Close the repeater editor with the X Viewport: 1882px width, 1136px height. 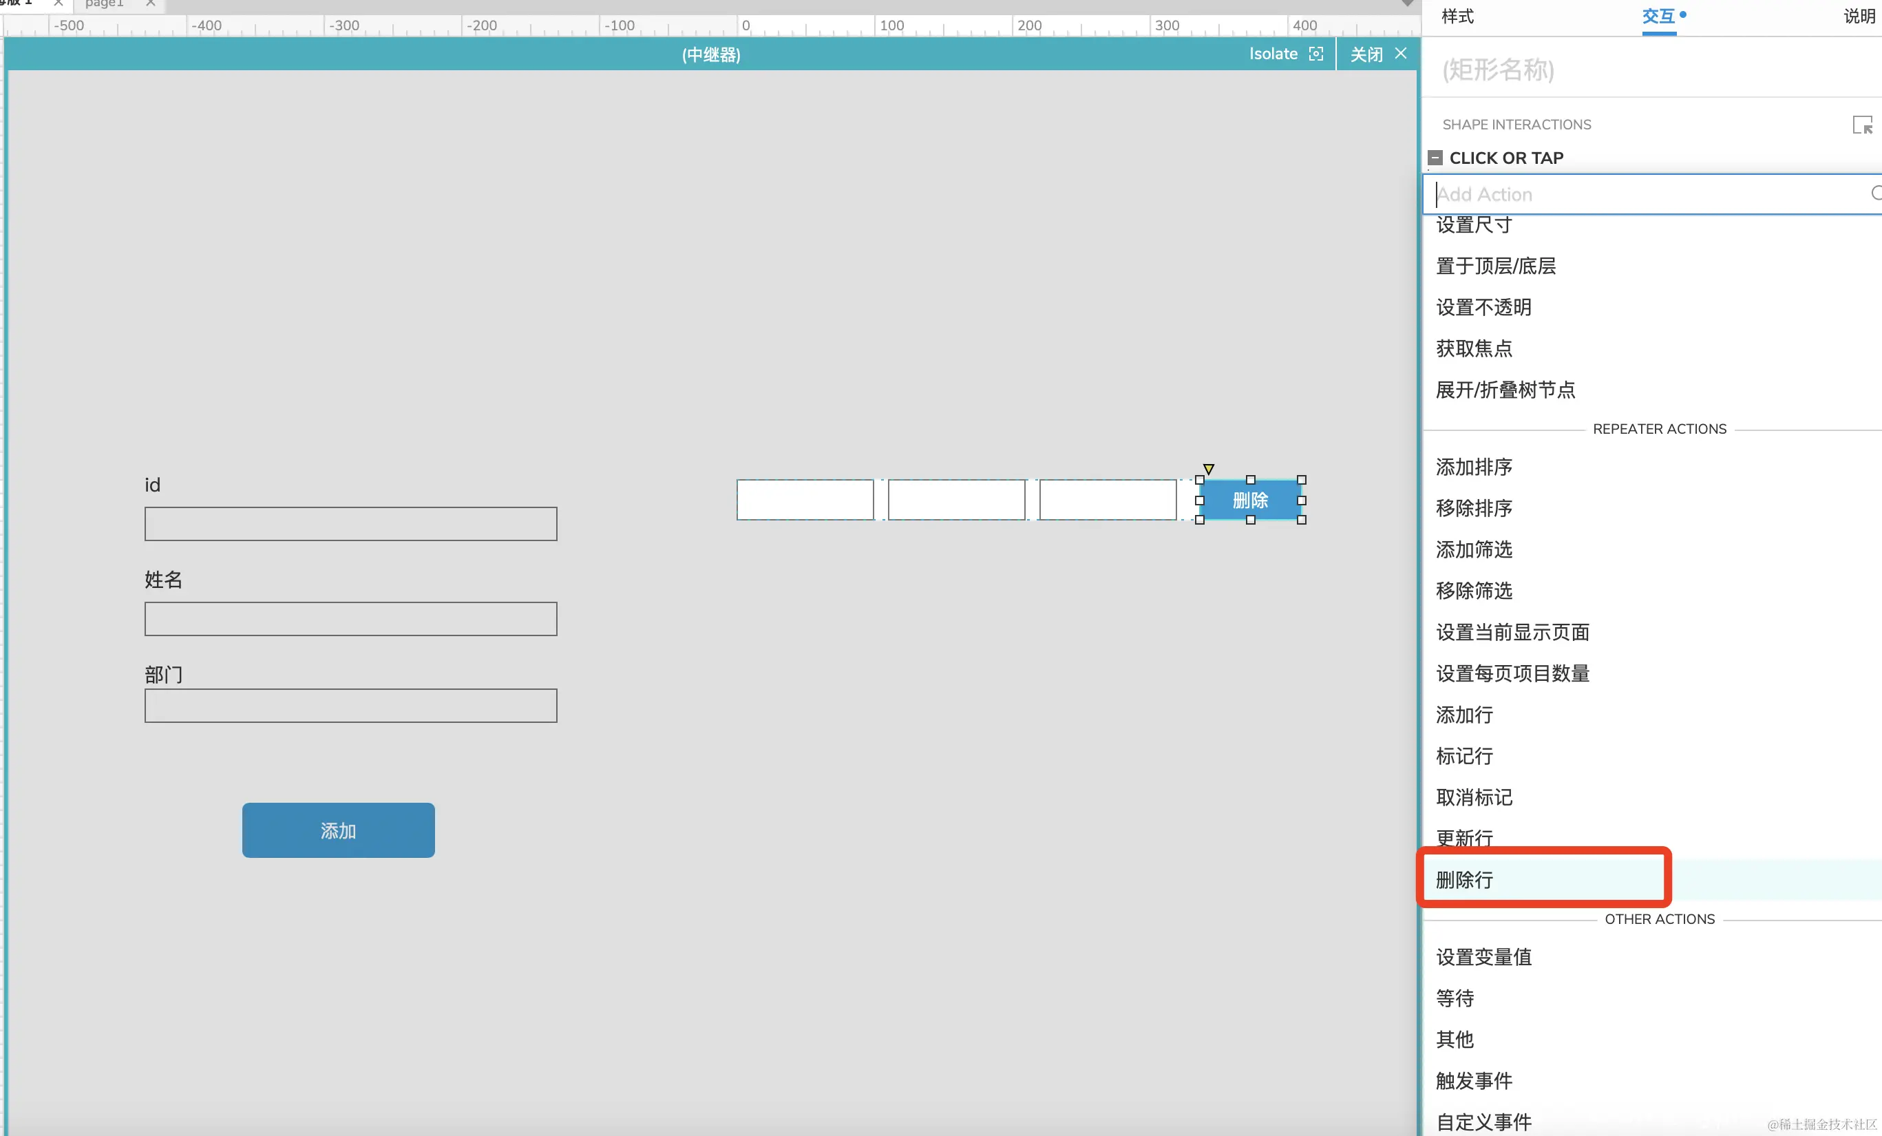pyautogui.click(x=1400, y=54)
